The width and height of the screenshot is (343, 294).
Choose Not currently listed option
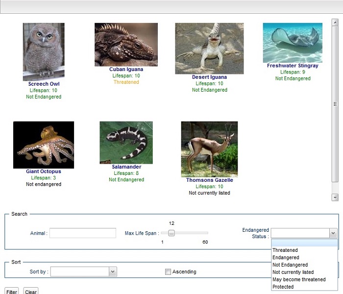click(293, 272)
